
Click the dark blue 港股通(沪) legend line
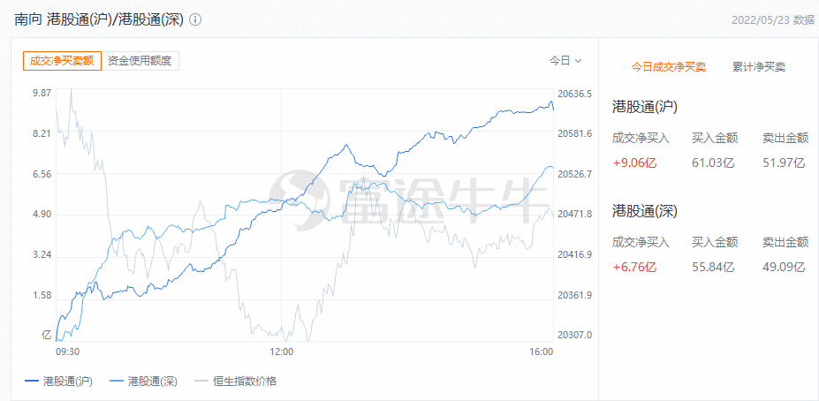tap(33, 382)
